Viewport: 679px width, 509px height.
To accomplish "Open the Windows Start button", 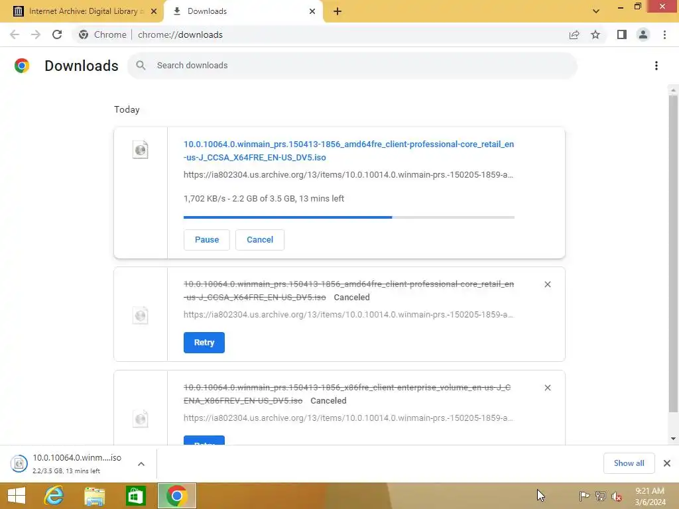I will coord(17,496).
